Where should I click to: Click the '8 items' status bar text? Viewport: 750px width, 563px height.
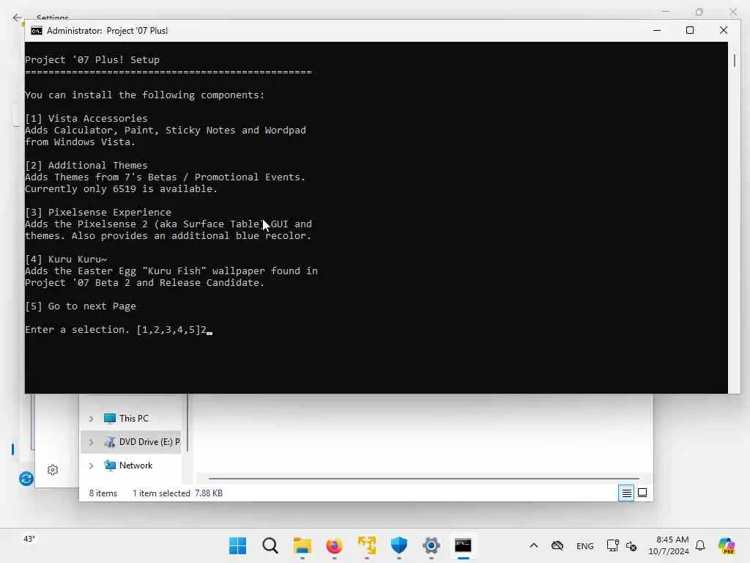click(103, 493)
